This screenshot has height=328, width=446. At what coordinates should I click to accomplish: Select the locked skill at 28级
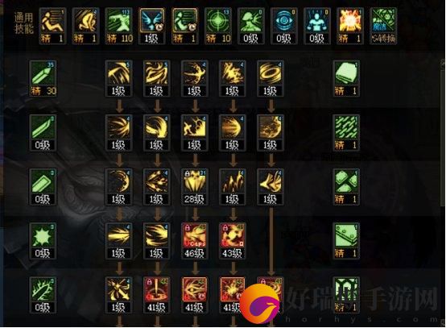195,187
